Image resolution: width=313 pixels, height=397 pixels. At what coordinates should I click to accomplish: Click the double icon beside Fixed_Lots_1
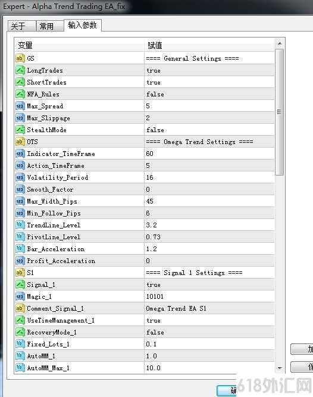[x=20, y=344]
